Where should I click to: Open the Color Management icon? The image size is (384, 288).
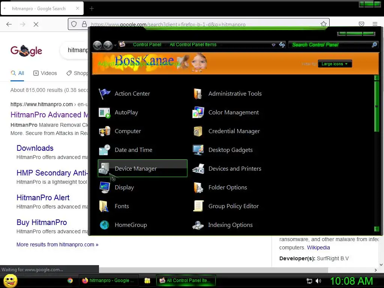pyautogui.click(x=198, y=112)
